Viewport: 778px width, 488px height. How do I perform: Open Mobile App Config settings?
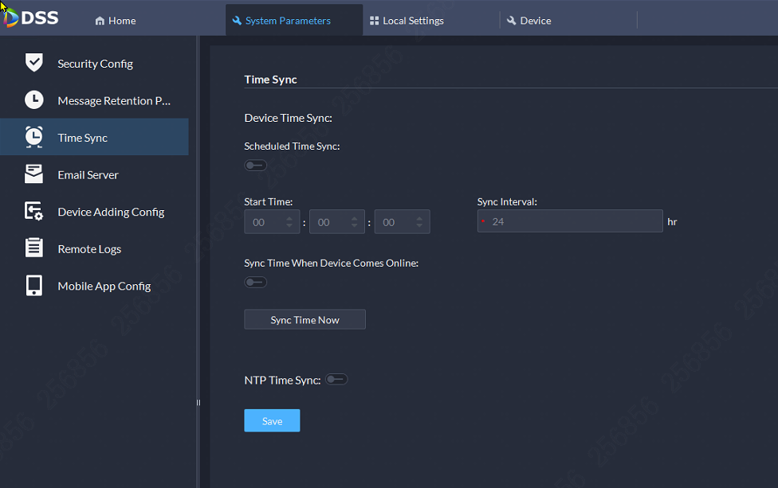94,286
